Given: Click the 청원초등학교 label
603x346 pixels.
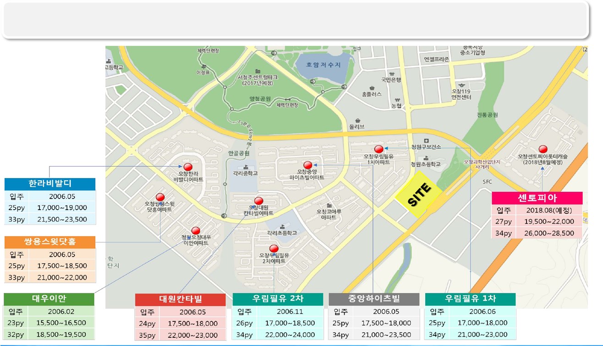Looking at the screenshot, I should [426, 164].
